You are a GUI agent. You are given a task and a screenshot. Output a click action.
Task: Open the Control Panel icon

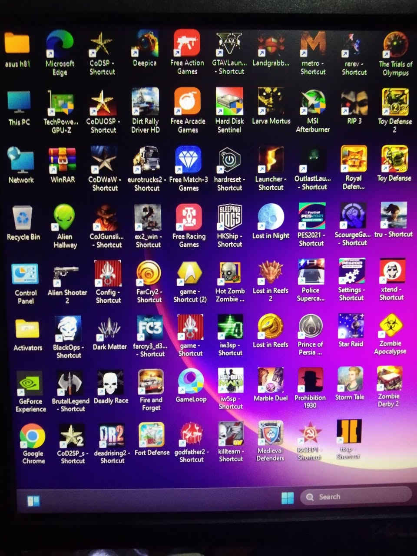(25, 275)
